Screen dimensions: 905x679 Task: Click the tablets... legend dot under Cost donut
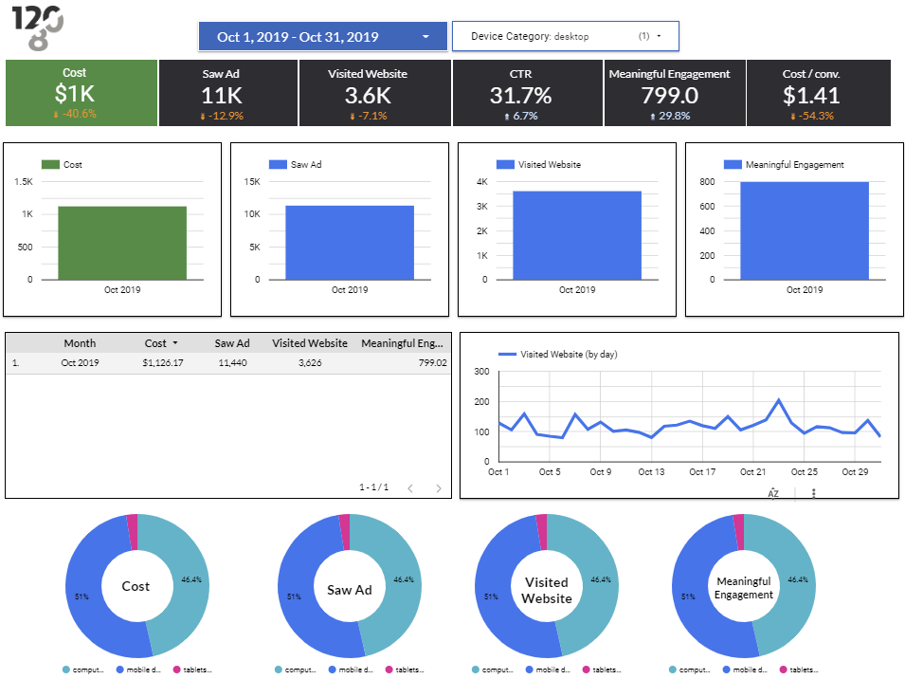click(177, 670)
